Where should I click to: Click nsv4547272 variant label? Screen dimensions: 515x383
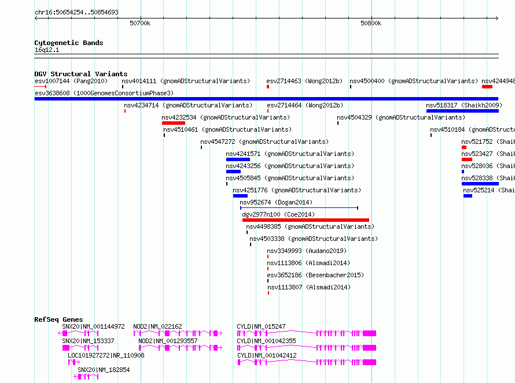(x=264, y=142)
